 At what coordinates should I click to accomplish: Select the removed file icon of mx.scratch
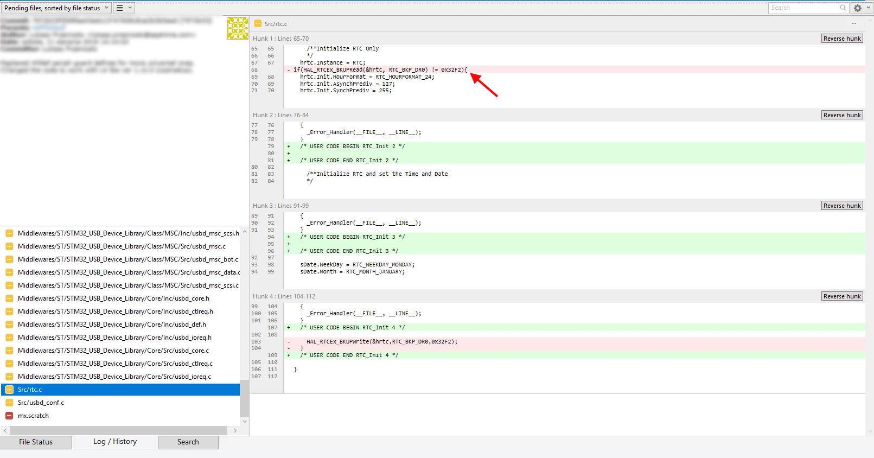tap(9, 416)
